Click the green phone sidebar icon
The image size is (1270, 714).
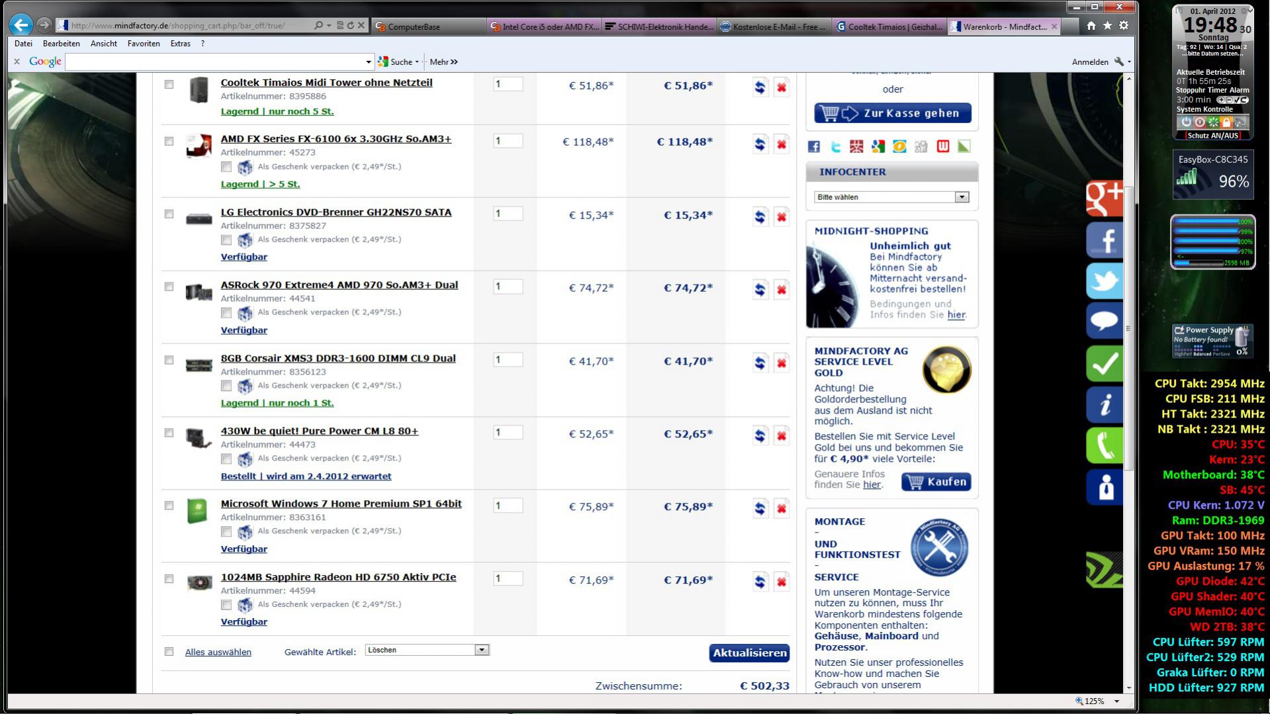(1104, 445)
